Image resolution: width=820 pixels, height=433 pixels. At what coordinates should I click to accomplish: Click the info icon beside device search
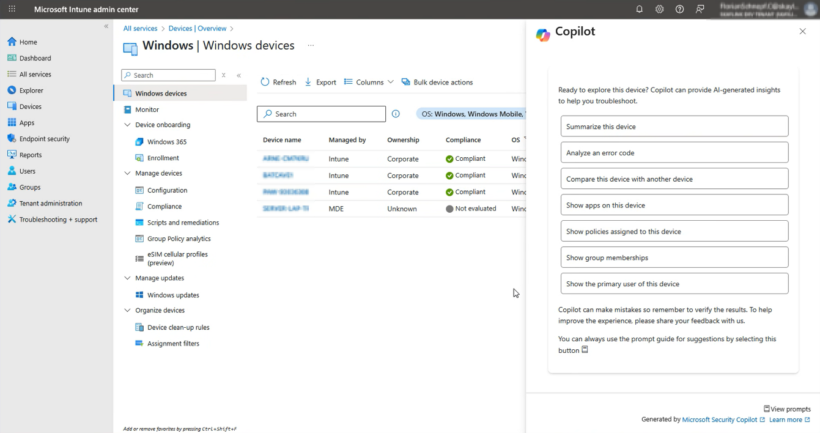click(396, 114)
